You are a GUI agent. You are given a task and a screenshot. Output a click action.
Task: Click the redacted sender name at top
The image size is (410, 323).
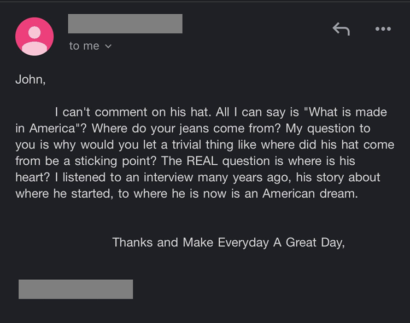tap(125, 24)
